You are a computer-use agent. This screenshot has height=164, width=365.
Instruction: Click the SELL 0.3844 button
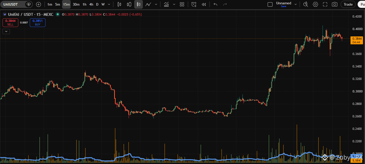coord(10,23)
